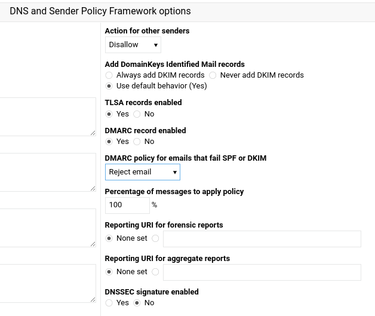This screenshot has width=375, height=316.
Task: Select None set for forensic reports URI
Action: click(x=109, y=238)
